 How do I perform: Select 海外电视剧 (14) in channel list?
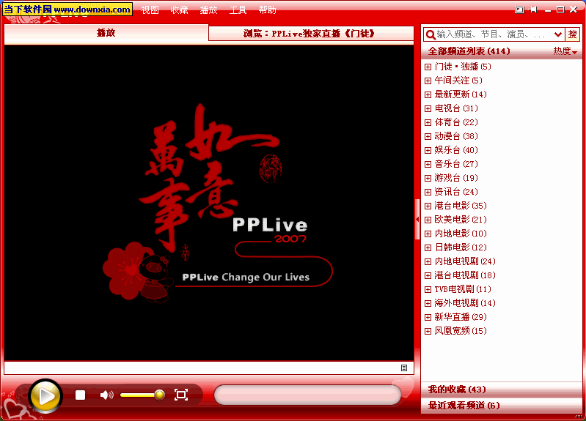click(465, 303)
